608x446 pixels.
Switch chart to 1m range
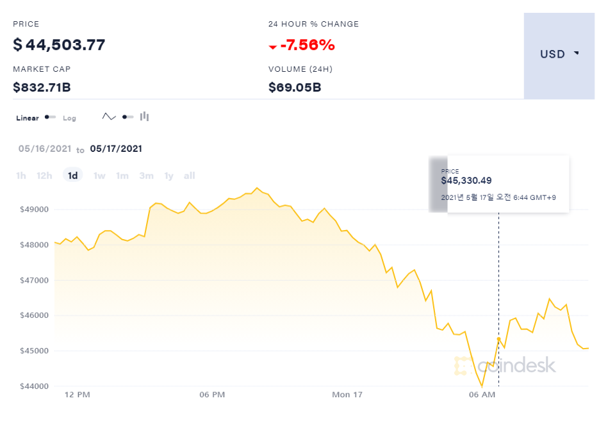[122, 176]
